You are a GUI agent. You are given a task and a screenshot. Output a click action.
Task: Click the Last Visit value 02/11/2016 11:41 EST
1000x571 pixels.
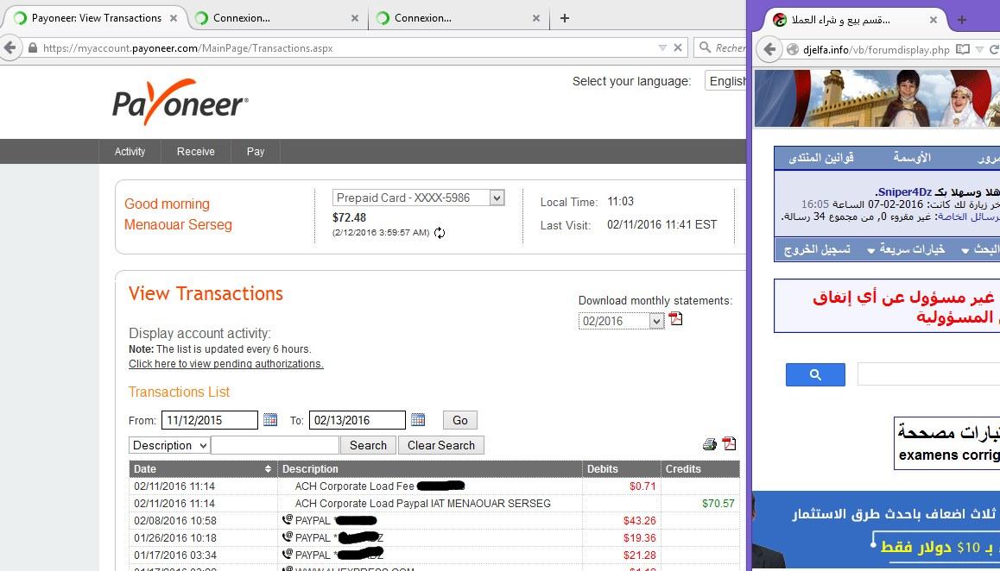click(x=662, y=224)
